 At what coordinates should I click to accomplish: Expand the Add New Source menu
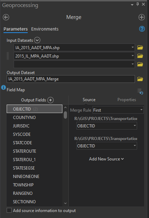point(106,159)
